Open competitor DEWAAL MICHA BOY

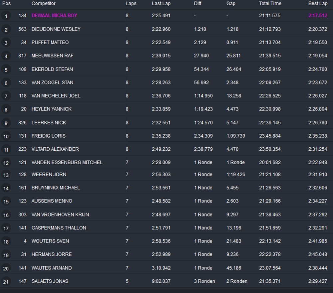(x=54, y=16)
